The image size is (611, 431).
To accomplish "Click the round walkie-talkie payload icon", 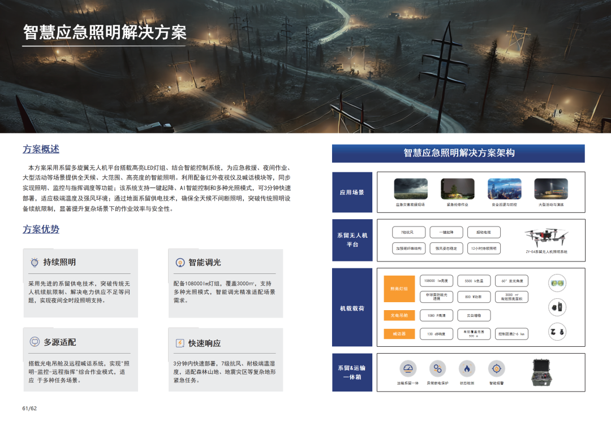I will (x=557, y=307).
